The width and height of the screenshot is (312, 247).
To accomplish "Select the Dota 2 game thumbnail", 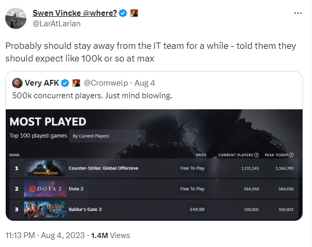I will (45, 189).
